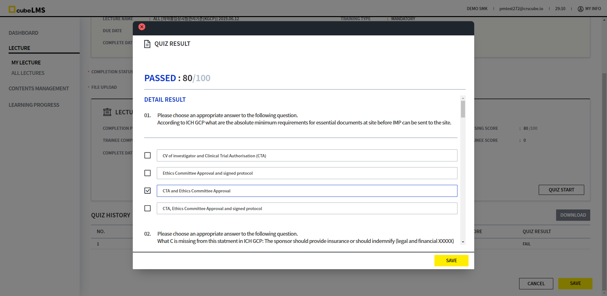Click the Download button for quiz history
Viewport: 607px width, 296px height.
(x=573, y=215)
